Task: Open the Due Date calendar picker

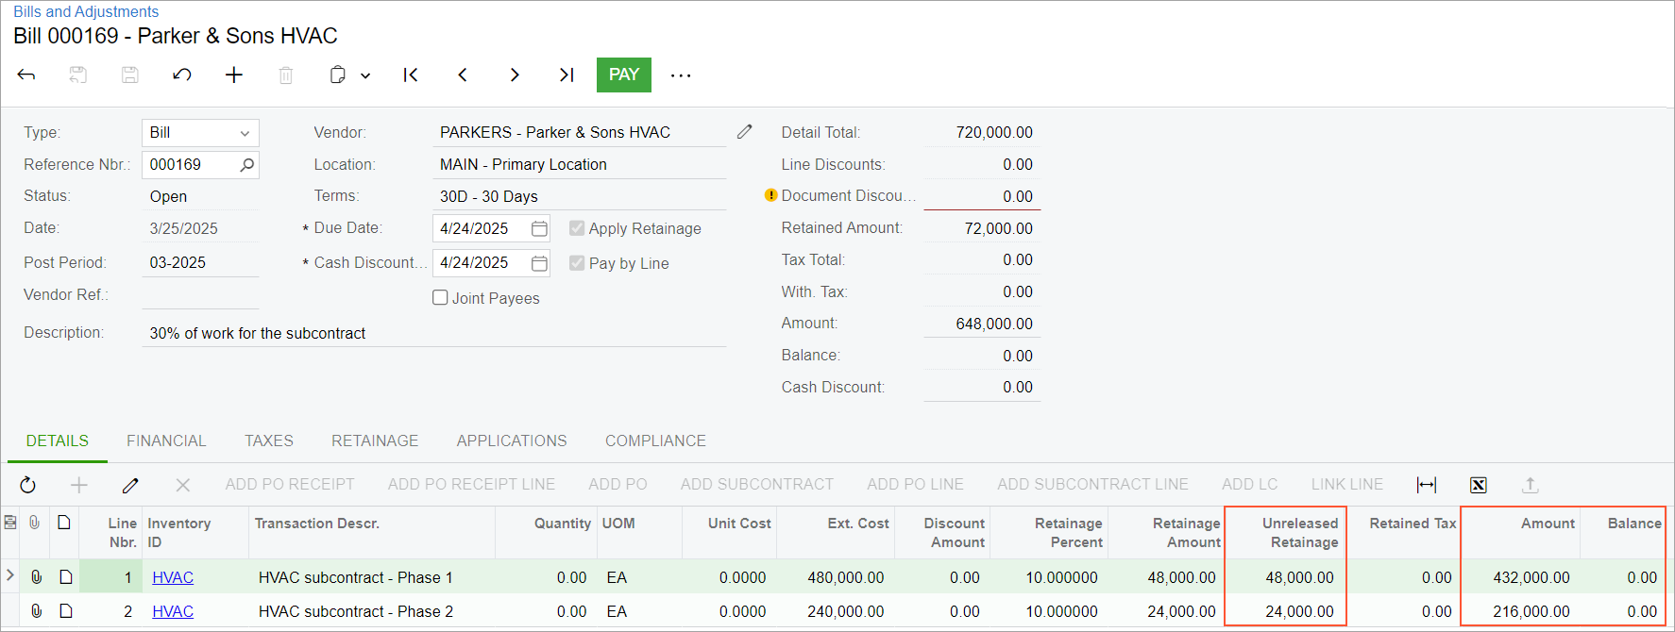Action: pyautogui.click(x=539, y=228)
